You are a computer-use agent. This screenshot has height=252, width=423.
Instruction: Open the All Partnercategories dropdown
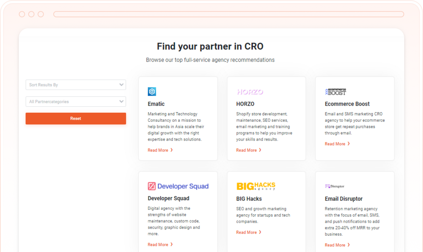coord(75,102)
